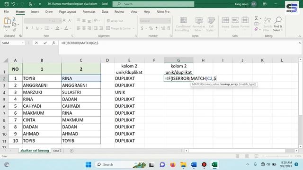Viewport: 303px width, 170px height.
Task: Click the New Sheet plus button
Action: pos(71,151)
